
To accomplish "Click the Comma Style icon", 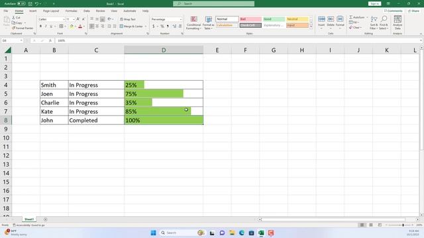I will coord(168,26).
